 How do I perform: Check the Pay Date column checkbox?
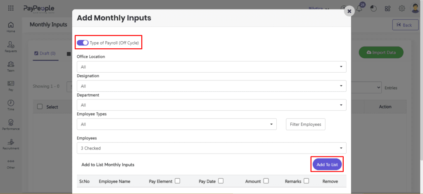(221, 181)
